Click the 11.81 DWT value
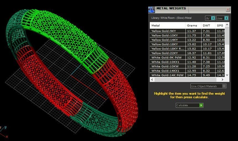Screen dimensions: 238x141 pyautogui.click(x=207, y=53)
